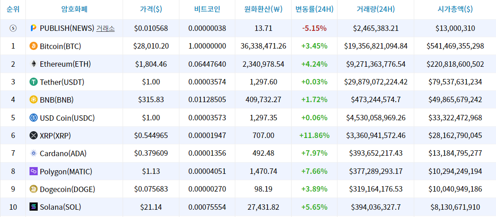
Task: Click Tether won value 1,297.60
Action: coord(263,82)
